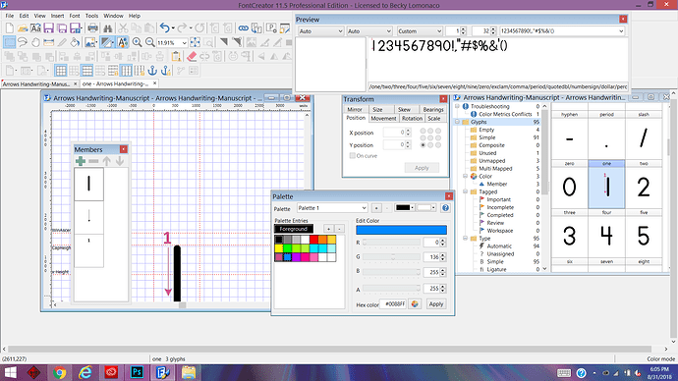Collapse the Tagged tree node
678x381 pixels.
466,191
